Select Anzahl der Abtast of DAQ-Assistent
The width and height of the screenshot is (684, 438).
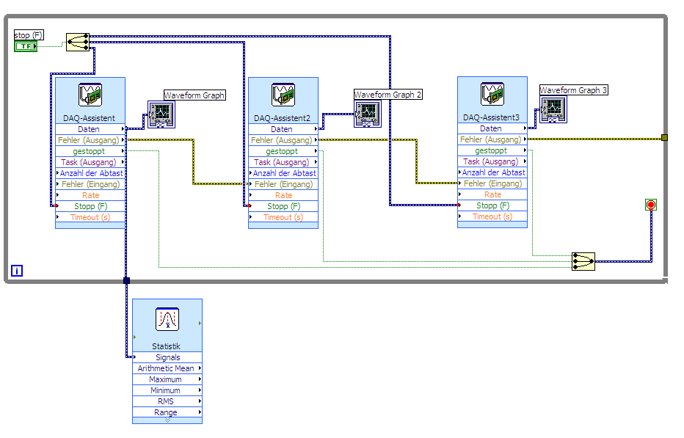coord(90,173)
